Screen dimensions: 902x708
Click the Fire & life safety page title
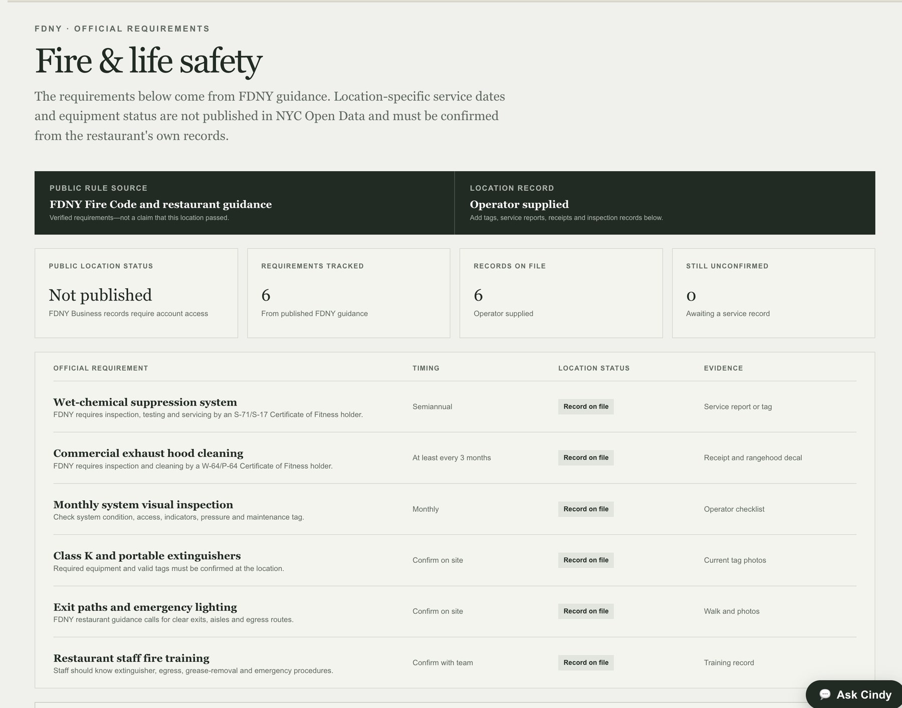click(x=148, y=61)
